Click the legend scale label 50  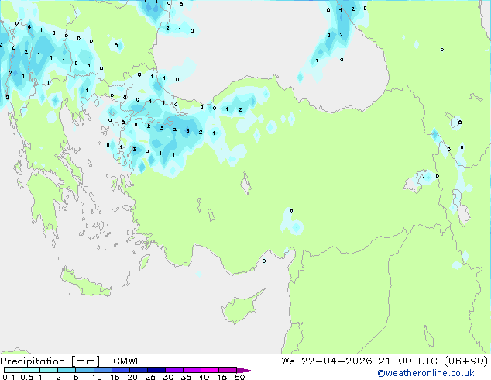coord(239,377)
